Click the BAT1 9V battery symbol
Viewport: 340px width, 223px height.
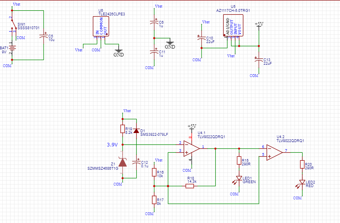[12, 48]
